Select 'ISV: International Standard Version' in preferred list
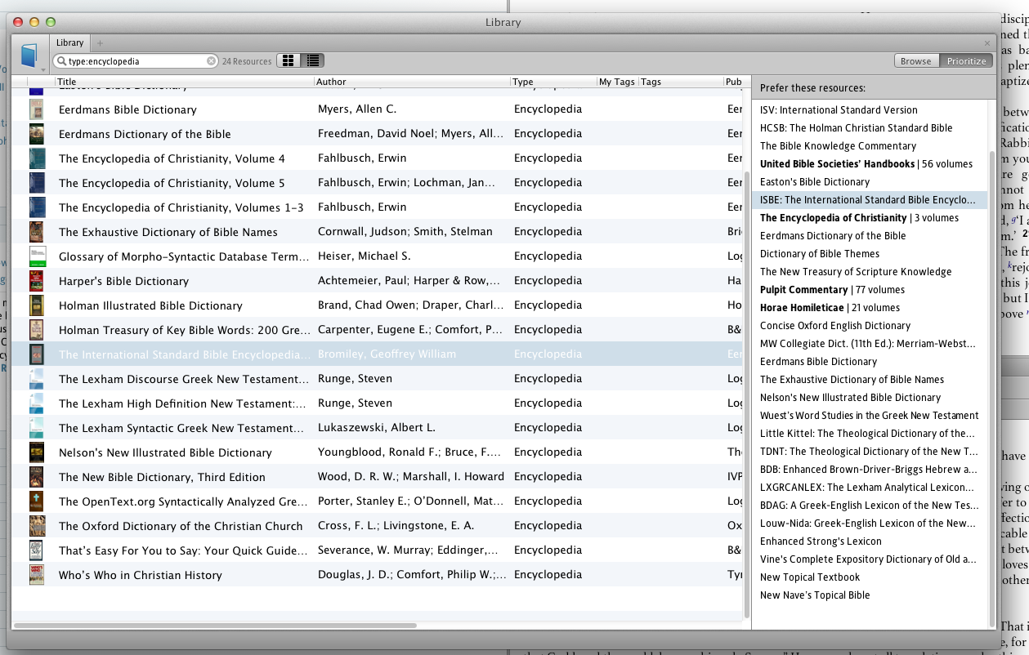This screenshot has width=1029, height=655. click(839, 110)
